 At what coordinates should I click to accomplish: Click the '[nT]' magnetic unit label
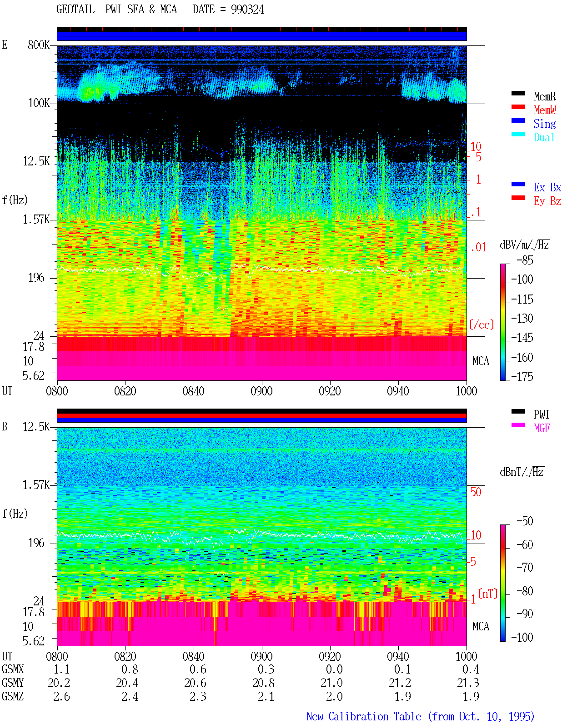pyautogui.click(x=488, y=594)
